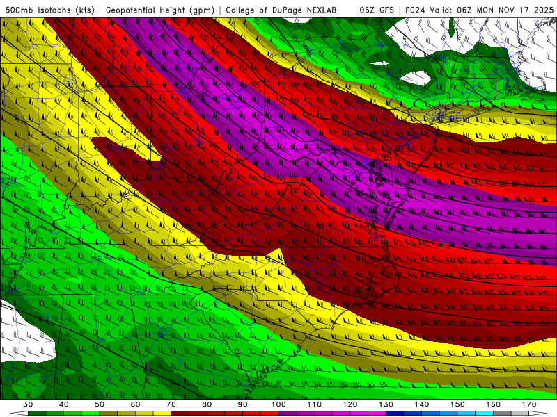Pick the yellow band in the legend color bar
The image size is (557, 417).
coord(162,413)
